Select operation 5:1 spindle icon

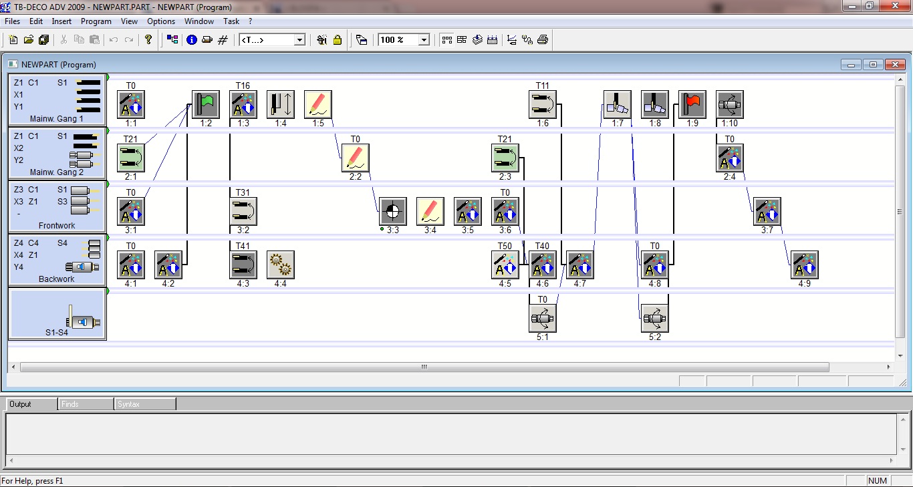coord(543,319)
